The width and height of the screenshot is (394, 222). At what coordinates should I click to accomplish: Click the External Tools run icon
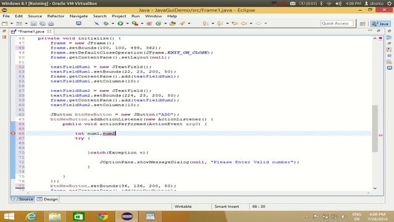135,23
